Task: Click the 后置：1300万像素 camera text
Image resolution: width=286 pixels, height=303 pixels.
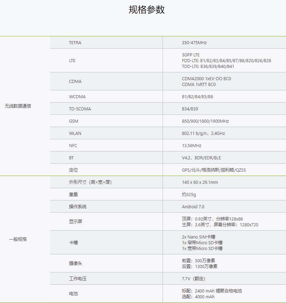Action: pos(199,266)
